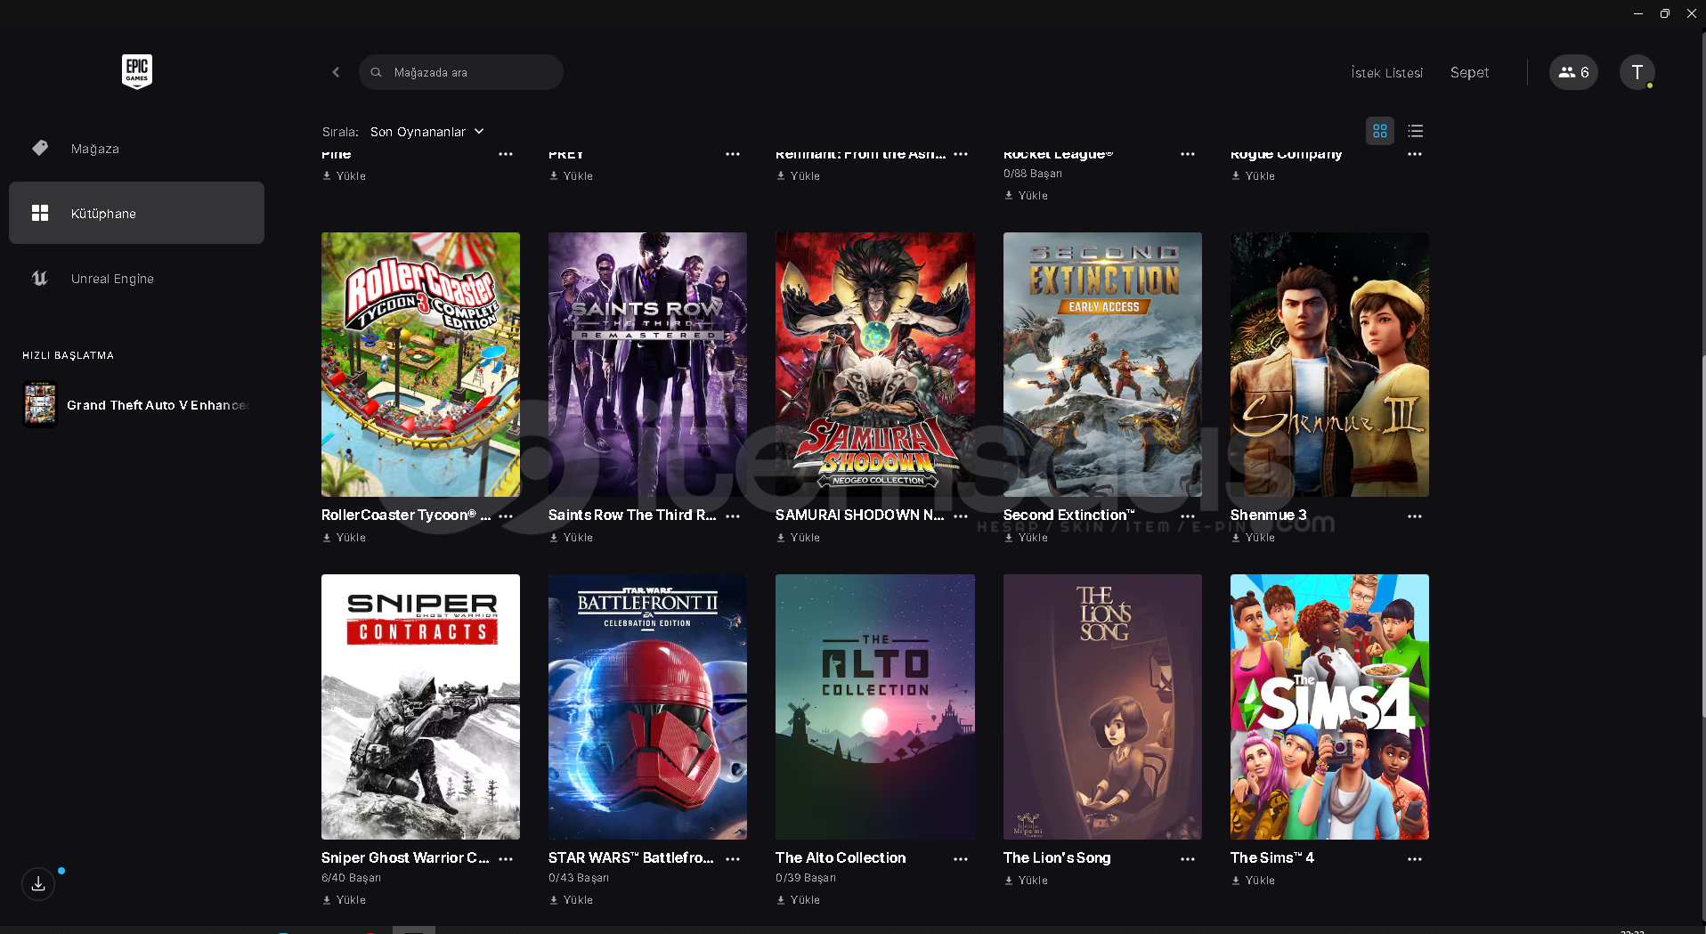The height and width of the screenshot is (934, 1706).
Task: Launch Grand Theft Auto V Enhanced quick start
Action: tap(136, 405)
